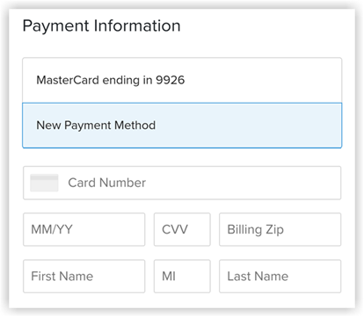Click the cardholder first name box
The height and width of the screenshot is (317, 364).
click(84, 277)
